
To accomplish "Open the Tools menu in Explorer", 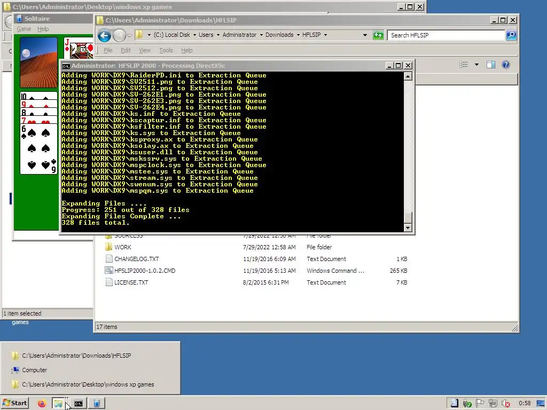I will tap(166, 50).
